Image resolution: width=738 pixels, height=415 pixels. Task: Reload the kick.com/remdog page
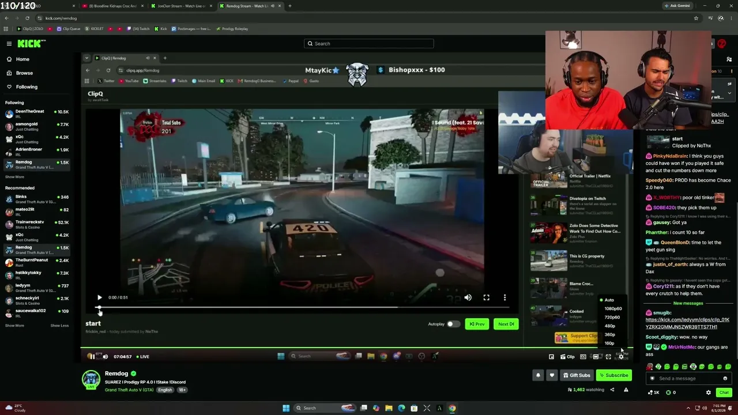[27, 18]
